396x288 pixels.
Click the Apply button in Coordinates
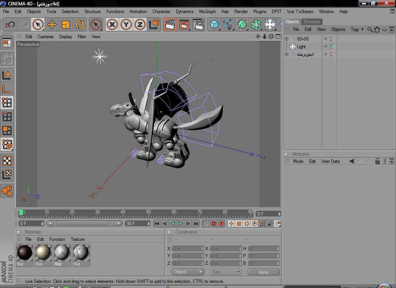point(263,272)
